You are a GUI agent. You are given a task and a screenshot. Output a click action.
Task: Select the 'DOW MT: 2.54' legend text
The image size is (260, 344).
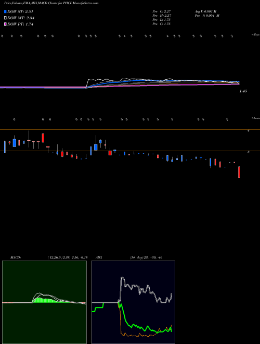(x=21, y=18)
